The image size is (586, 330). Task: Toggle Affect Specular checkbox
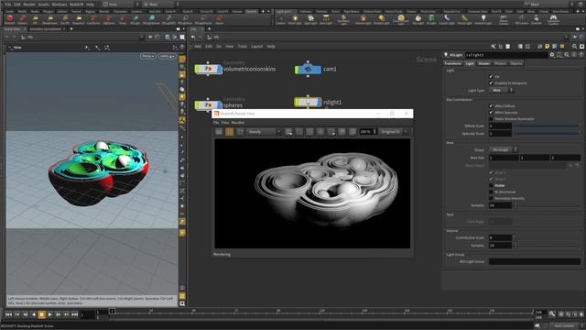491,113
